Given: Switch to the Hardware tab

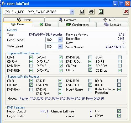Looking at the screenshot, I should (x=67, y=20).
